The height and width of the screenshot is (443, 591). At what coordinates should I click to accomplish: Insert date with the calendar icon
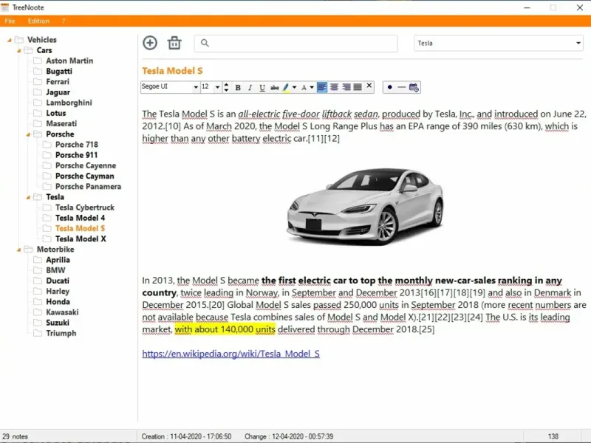click(x=414, y=87)
